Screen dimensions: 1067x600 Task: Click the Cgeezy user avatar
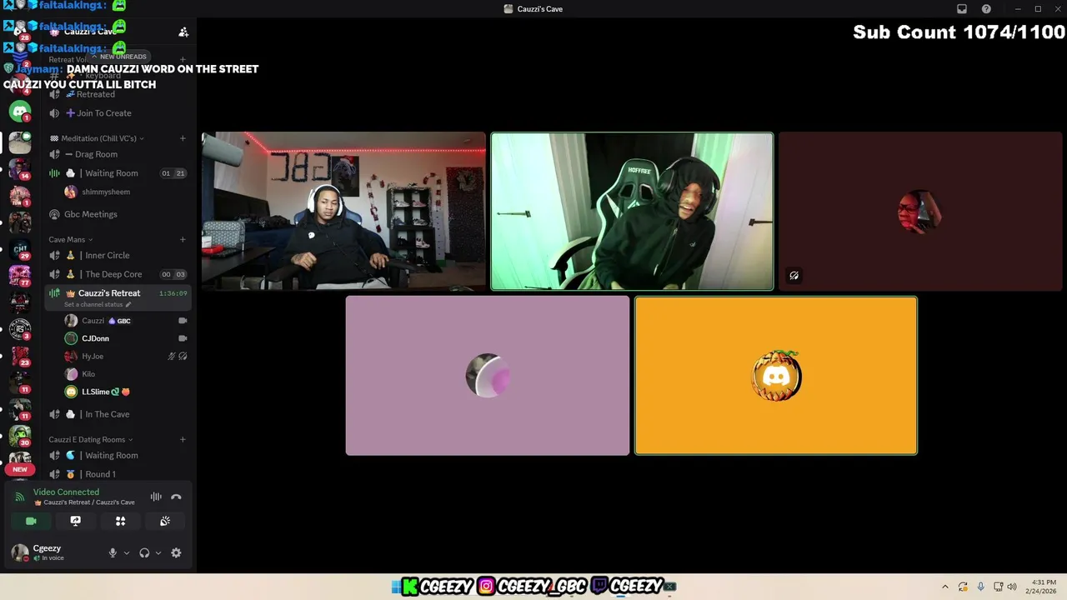coord(19,552)
